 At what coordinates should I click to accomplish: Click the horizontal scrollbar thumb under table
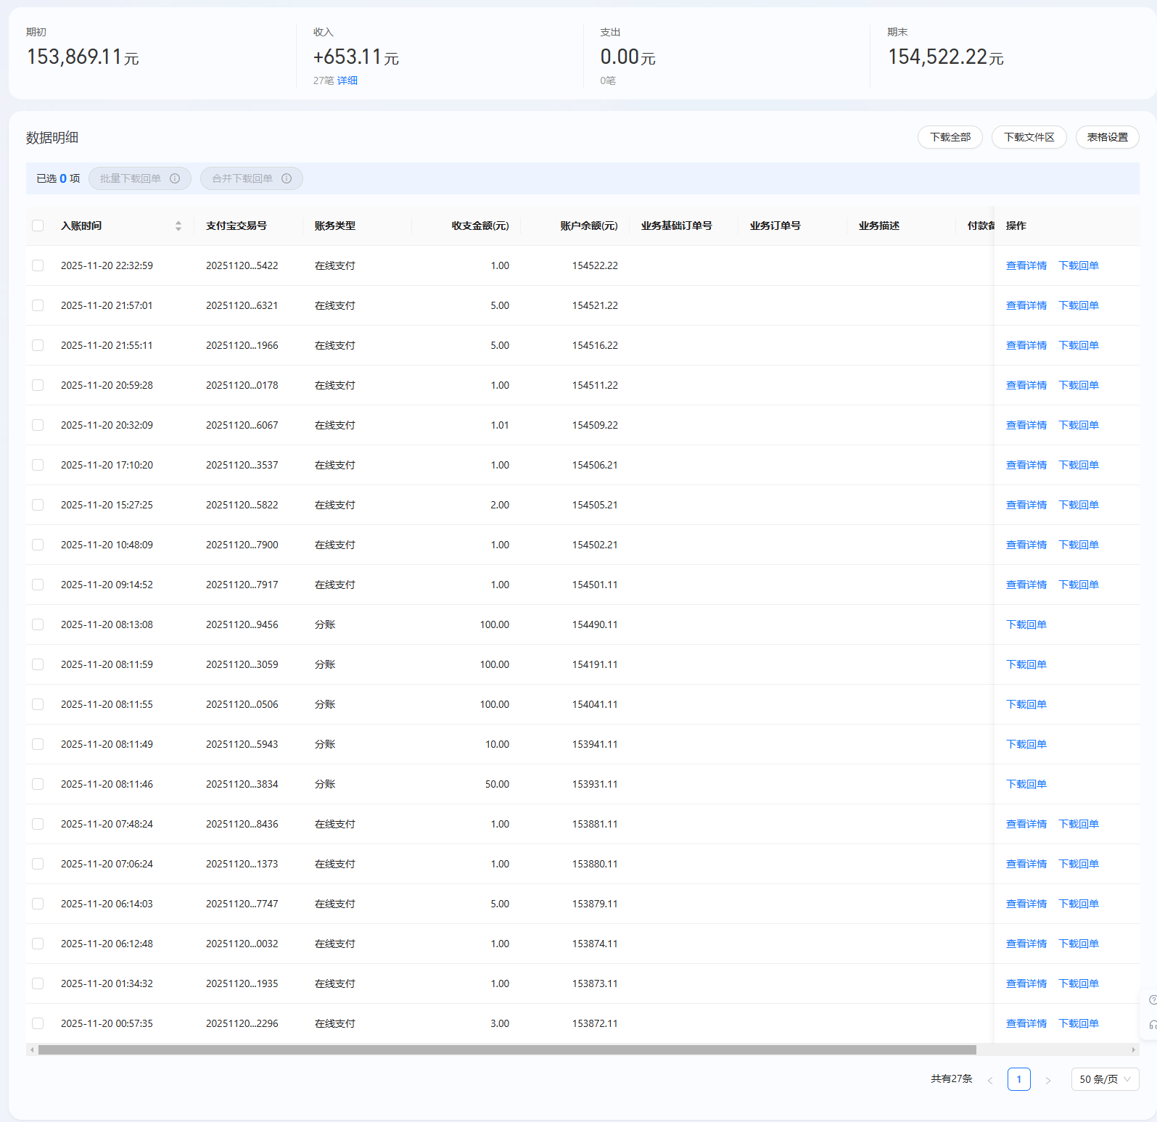click(x=506, y=1049)
